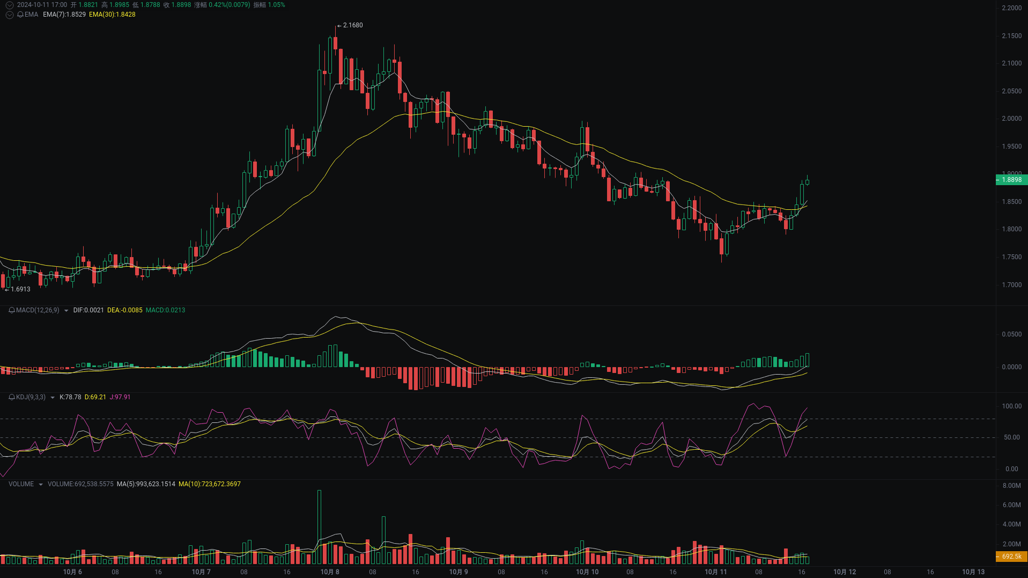The image size is (1028, 578).
Task: Click the 1.7000 price axis label
Action: 1012,285
